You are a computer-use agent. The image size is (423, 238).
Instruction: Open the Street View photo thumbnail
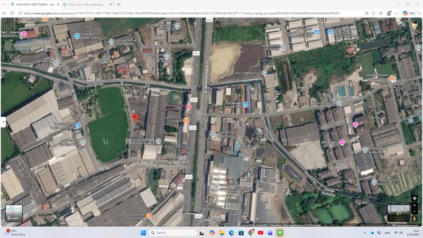[x=399, y=213]
